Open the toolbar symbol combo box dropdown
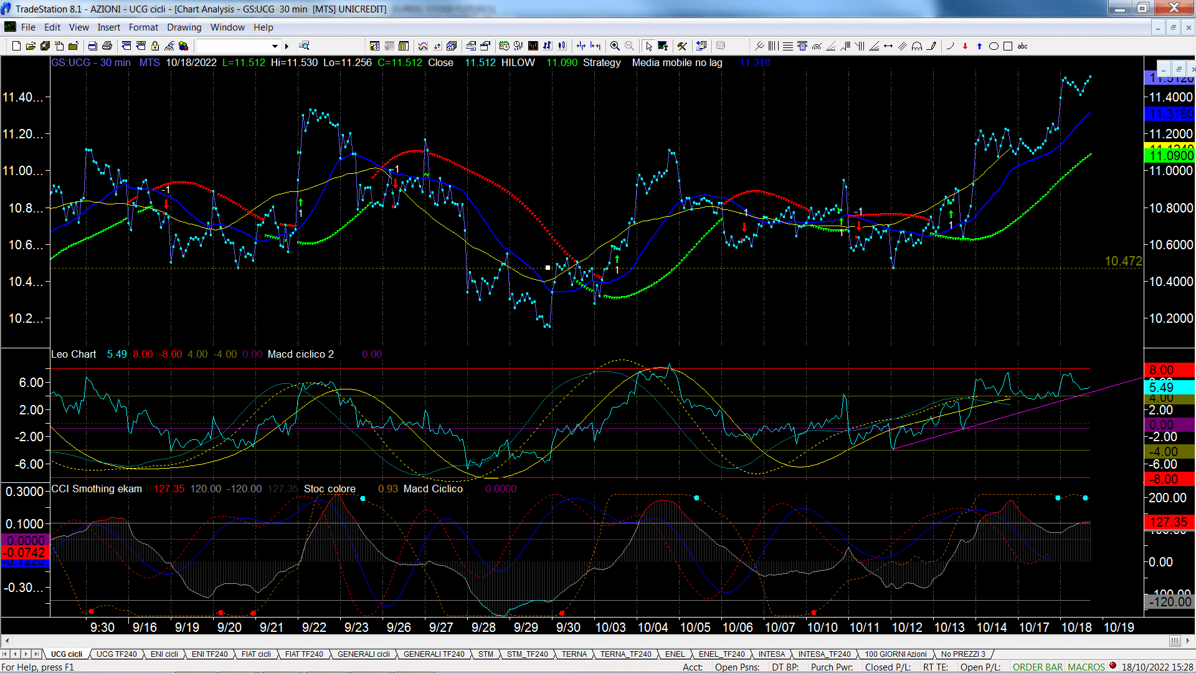This screenshot has width=1196, height=673. (x=275, y=46)
